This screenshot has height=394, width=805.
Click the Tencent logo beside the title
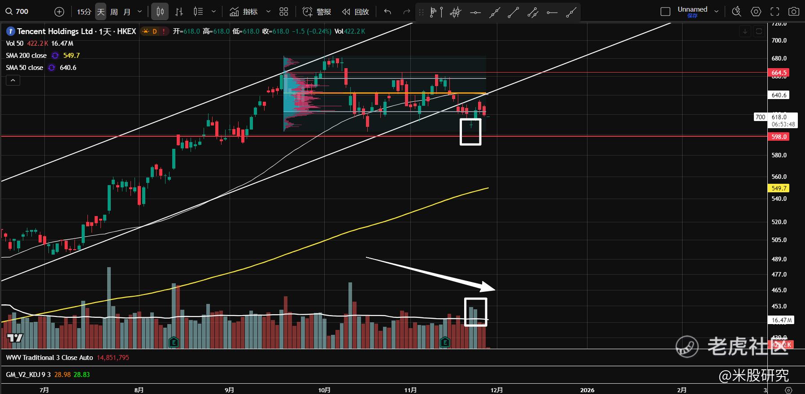(10, 31)
